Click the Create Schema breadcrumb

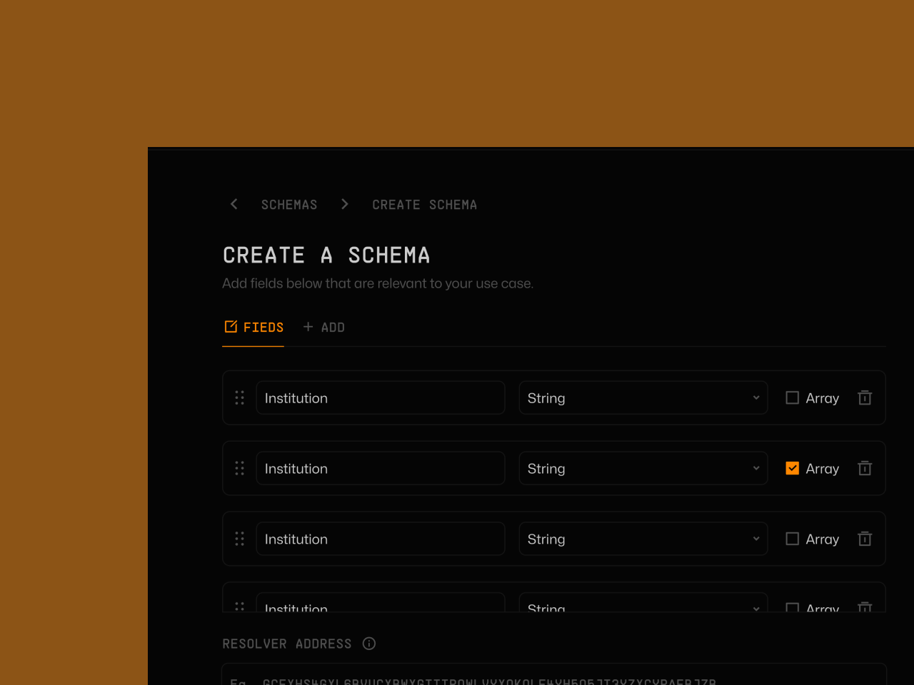coord(424,205)
